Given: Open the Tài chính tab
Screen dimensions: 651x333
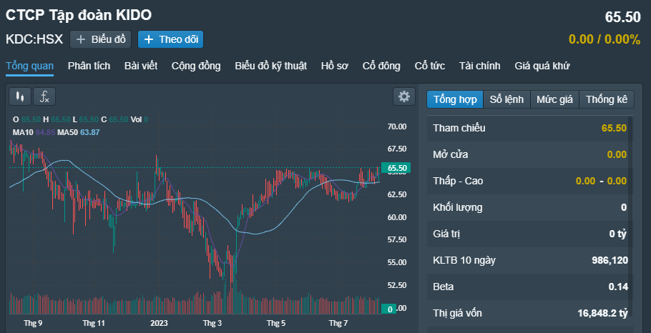Looking at the screenshot, I should tap(479, 66).
